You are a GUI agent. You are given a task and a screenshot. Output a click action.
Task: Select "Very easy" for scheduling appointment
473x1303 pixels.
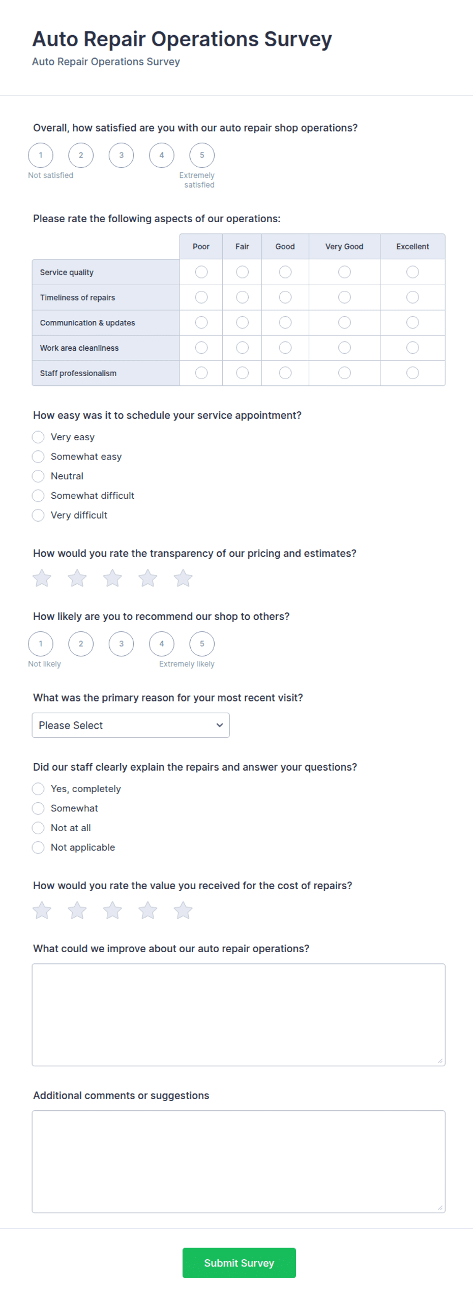[x=38, y=437]
